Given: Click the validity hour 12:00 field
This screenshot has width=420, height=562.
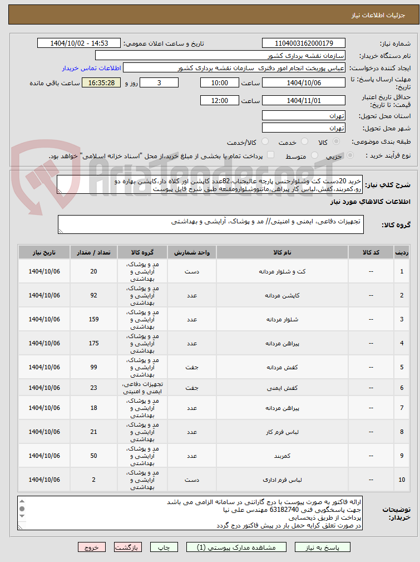Looking at the screenshot, I should tap(220, 100).
